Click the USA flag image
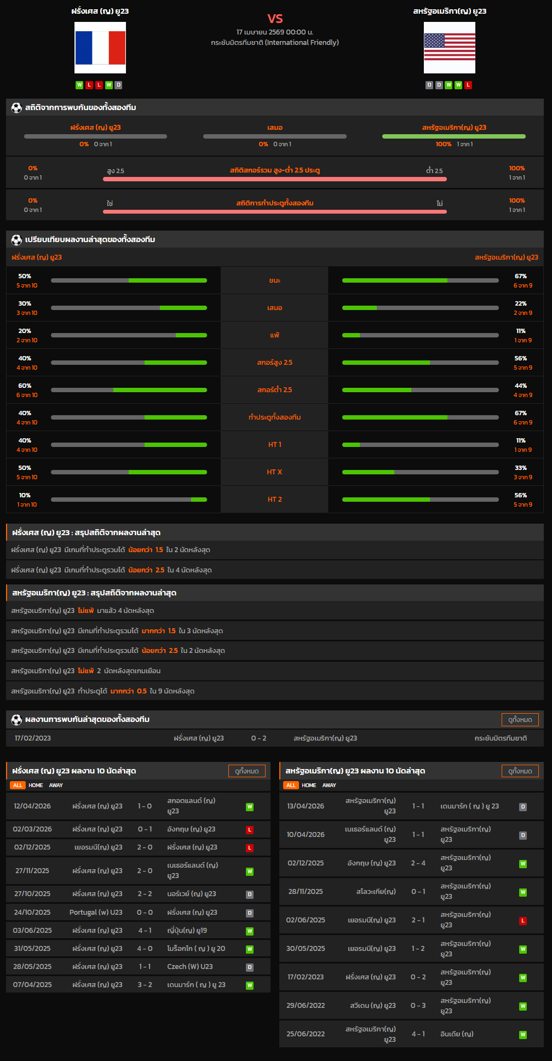 click(x=449, y=48)
